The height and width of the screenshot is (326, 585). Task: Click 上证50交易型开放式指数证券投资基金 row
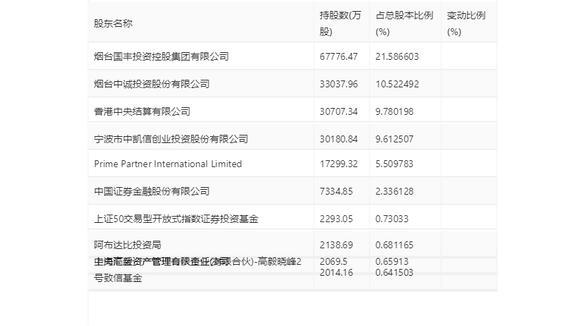(x=175, y=219)
